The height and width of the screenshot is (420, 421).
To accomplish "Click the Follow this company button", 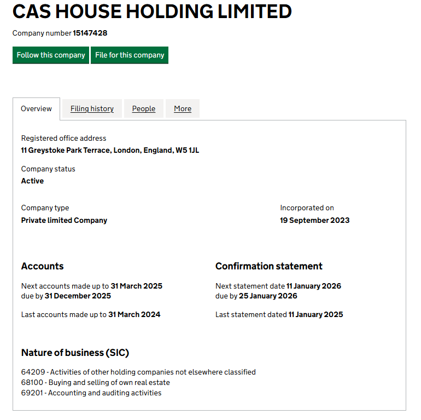I will [x=51, y=55].
